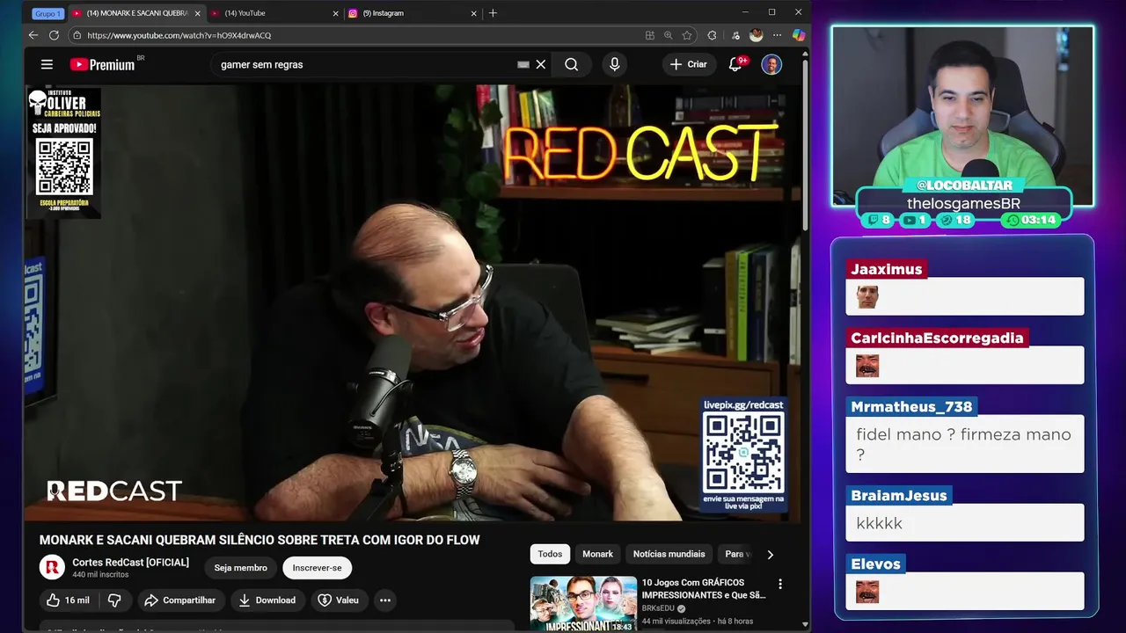The height and width of the screenshot is (633, 1126).
Task: Dislike the video
Action: 114,600
